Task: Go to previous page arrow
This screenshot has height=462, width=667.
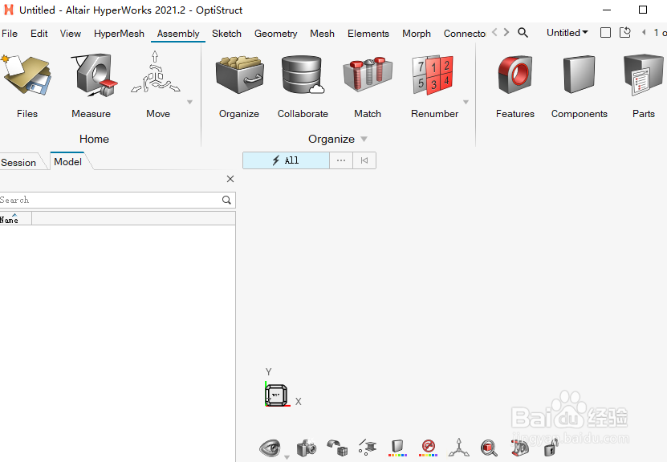Action: click(644, 32)
